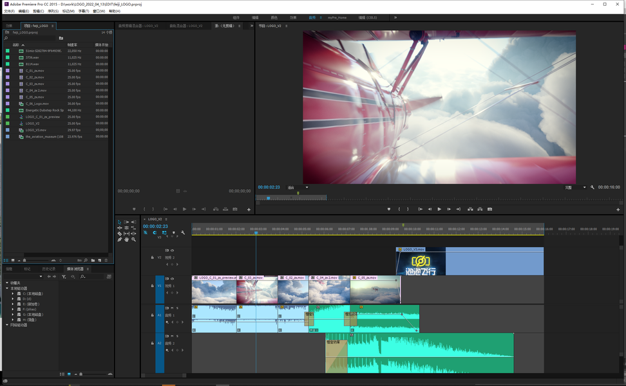Switch to the 历史记录 tab
Screen dimensions: 626x386
(49, 269)
